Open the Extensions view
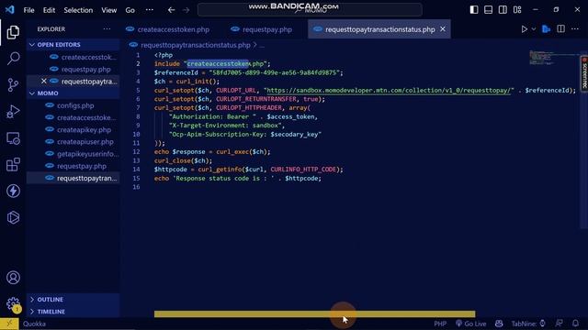 [x=13, y=165]
